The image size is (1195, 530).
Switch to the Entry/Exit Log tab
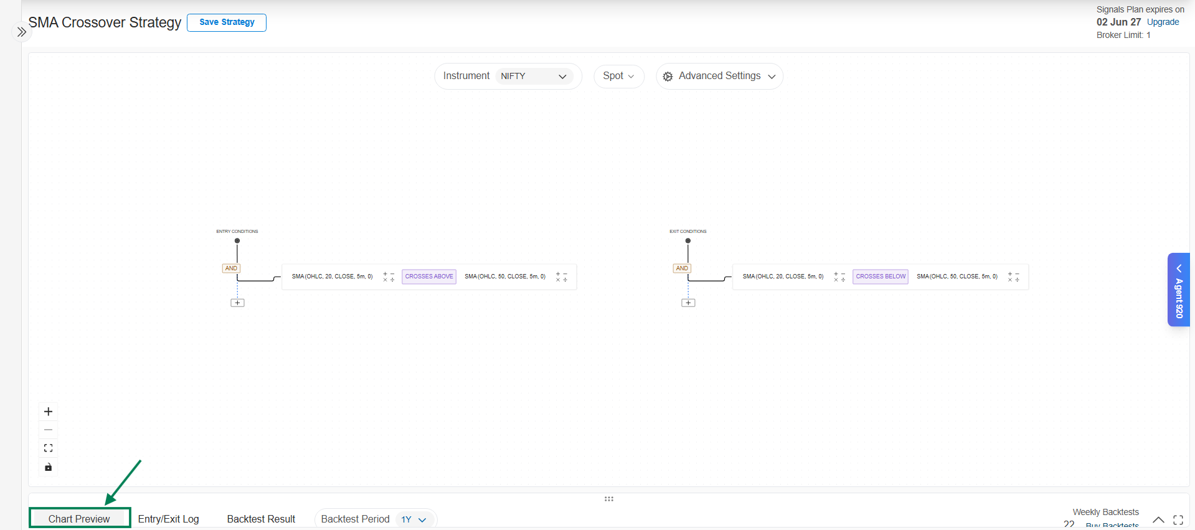click(168, 519)
